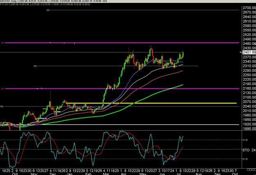Click the STO 24 indicator label

coord(249,150)
